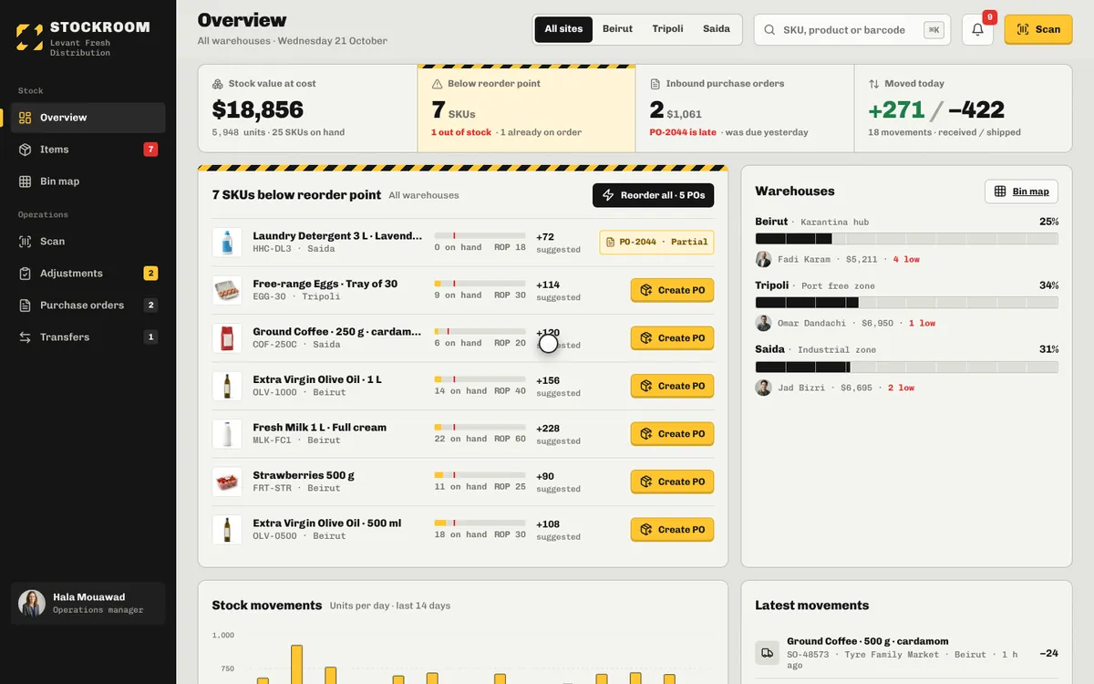Open notifications bell icon
This screenshot has width=1094, height=684.
pos(977,29)
